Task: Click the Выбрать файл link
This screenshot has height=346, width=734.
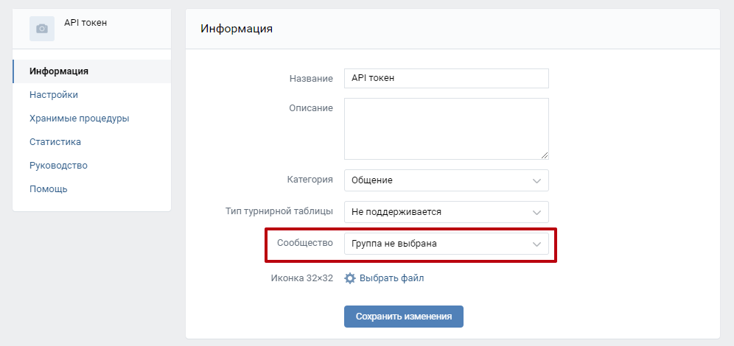Action: tap(392, 278)
